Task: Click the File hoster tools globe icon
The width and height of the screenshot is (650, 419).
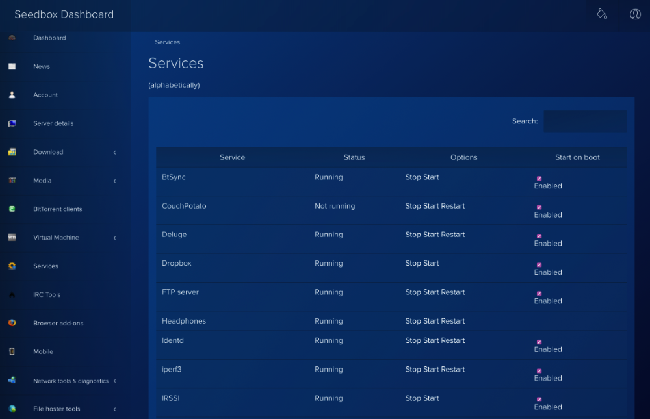Action: [x=12, y=409]
